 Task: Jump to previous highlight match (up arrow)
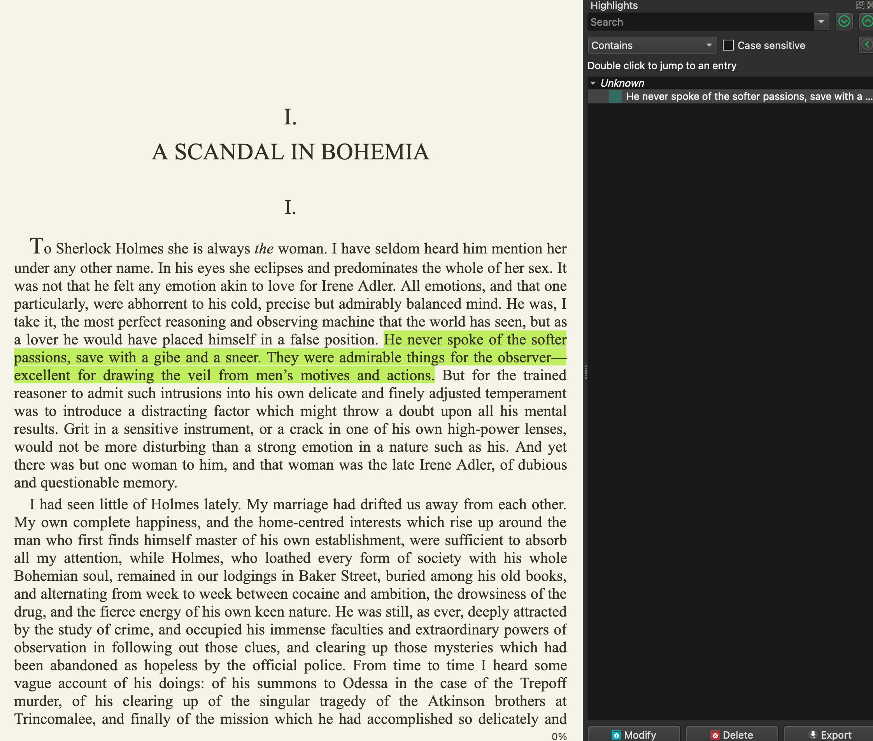pos(867,21)
